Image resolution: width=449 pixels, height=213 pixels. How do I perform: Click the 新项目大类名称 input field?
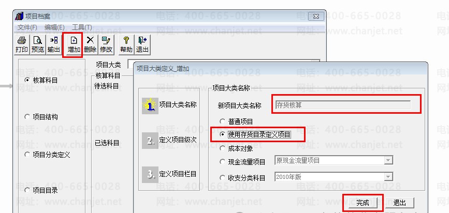tap(342, 105)
